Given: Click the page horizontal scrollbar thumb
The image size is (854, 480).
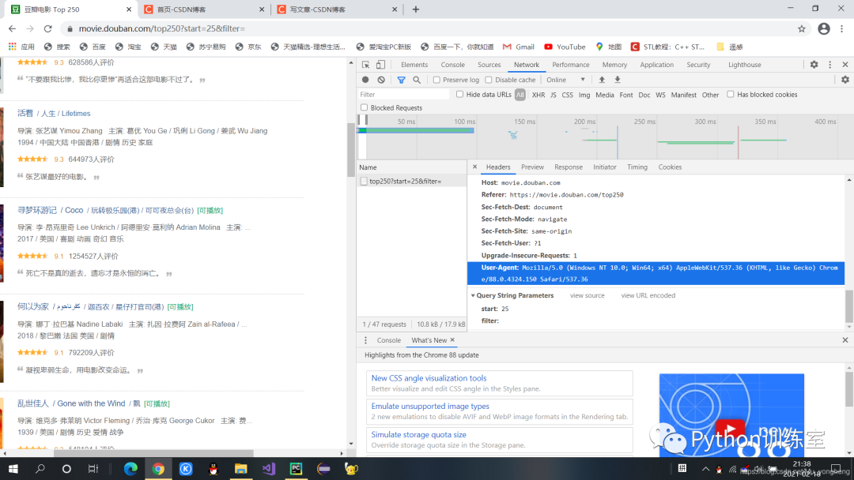Looking at the screenshot, I should click(154, 453).
